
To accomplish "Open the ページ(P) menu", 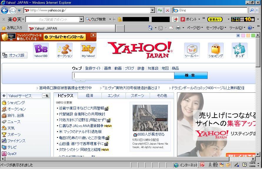I will [x=195, y=28].
